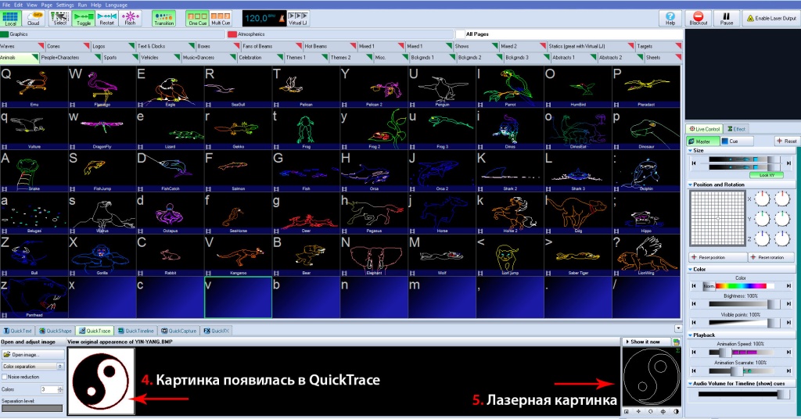Trigger the Gorilla cue
Image resolution: width=801 pixels, height=419 pixels.
102,255
